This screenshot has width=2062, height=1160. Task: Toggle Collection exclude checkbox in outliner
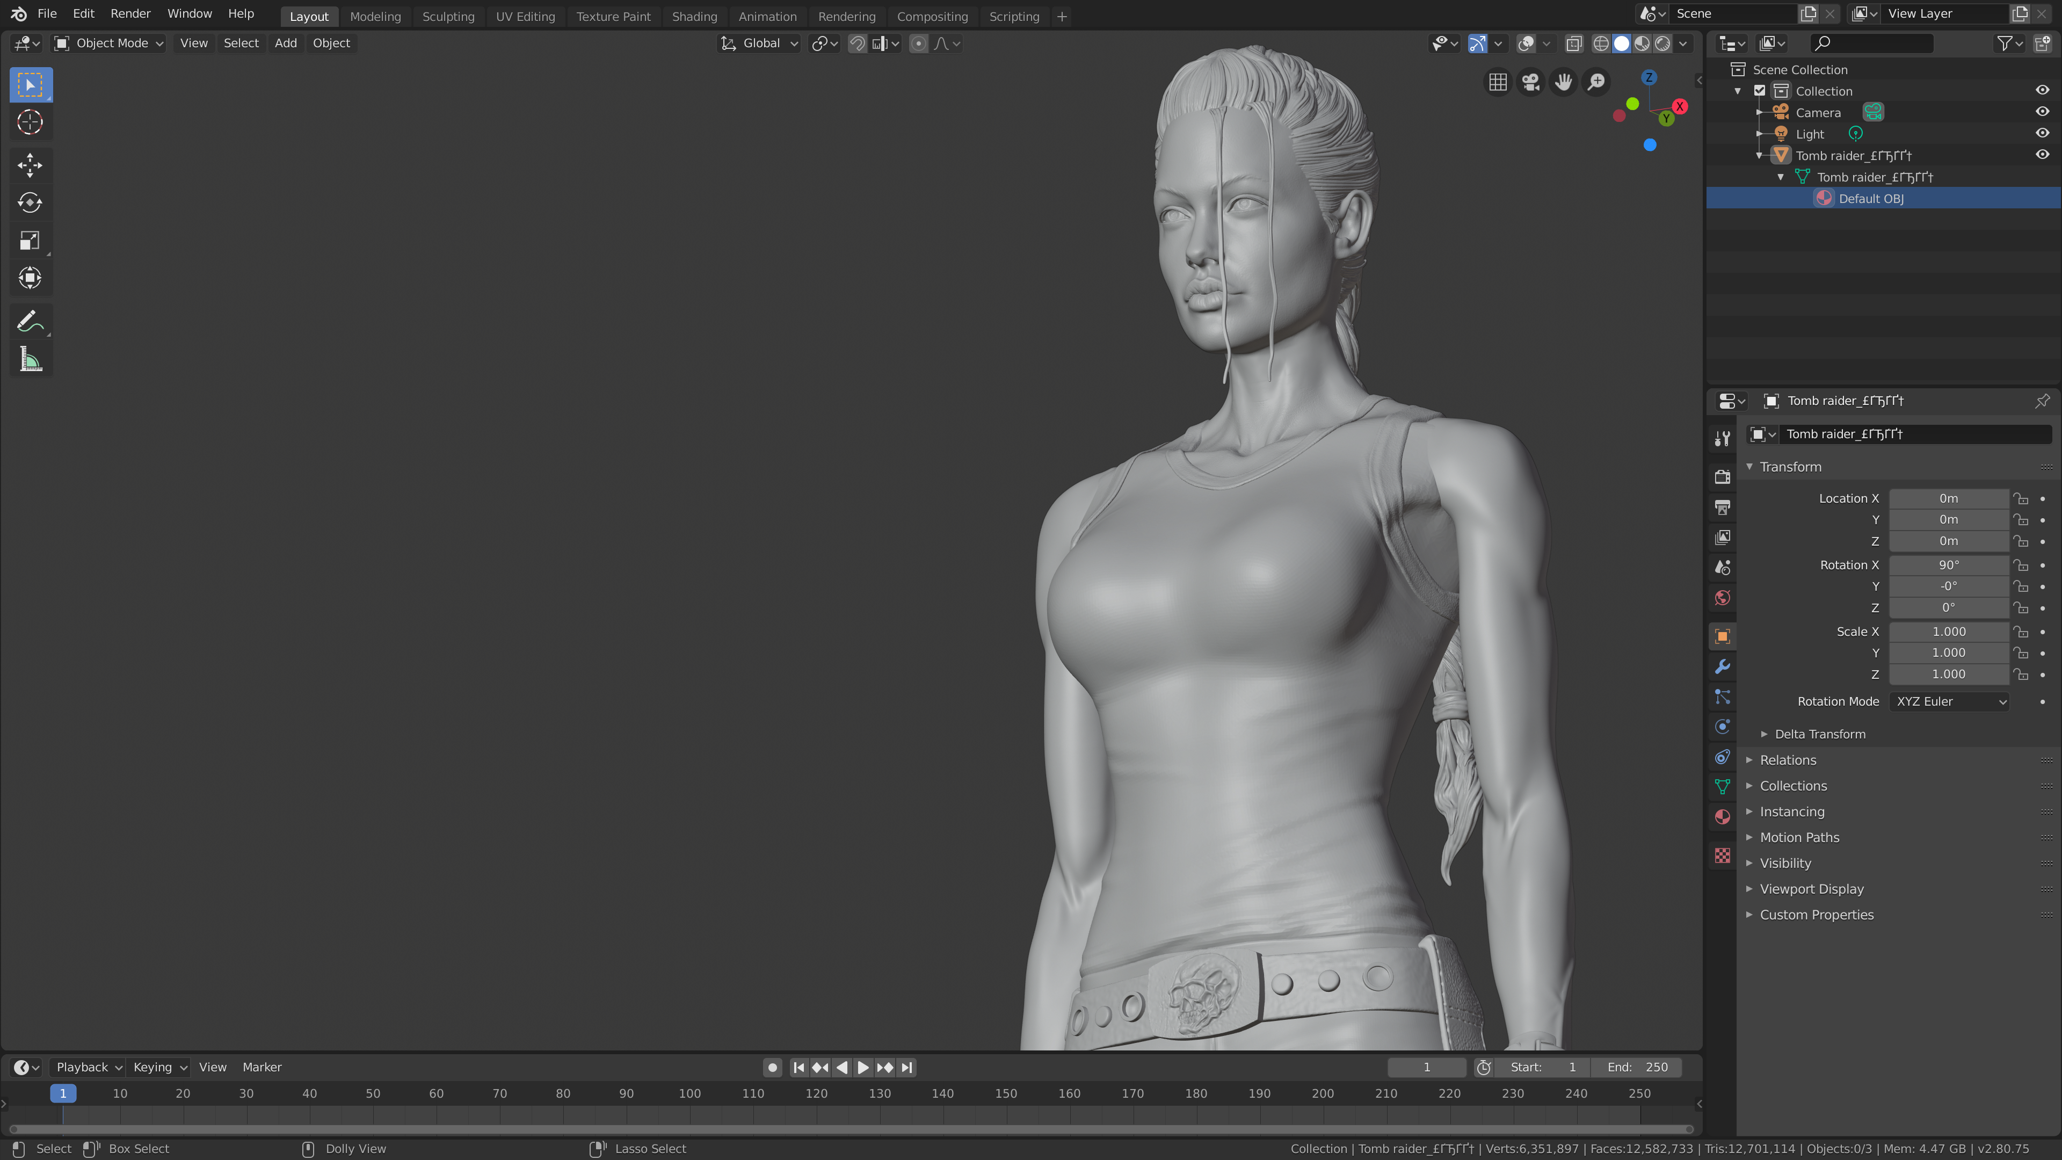(1760, 90)
